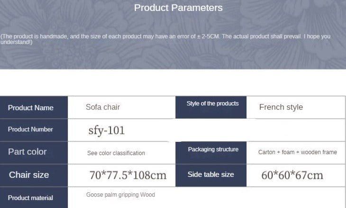Select the handmade size error disclaimer text

pyautogui.click(x=166, y=39)
